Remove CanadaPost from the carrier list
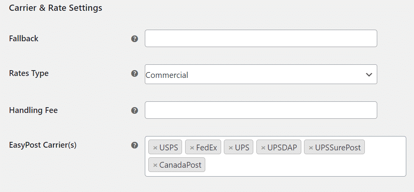Screen dimensions: 414x192 [155, 165]
